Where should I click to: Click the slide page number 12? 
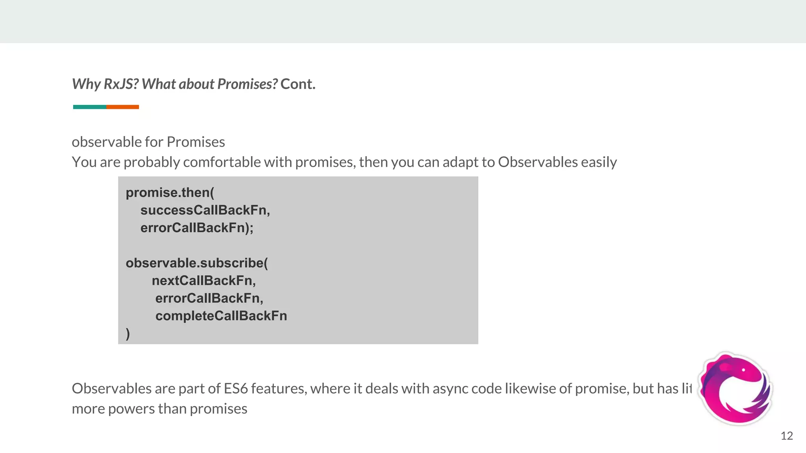(786, 436)
